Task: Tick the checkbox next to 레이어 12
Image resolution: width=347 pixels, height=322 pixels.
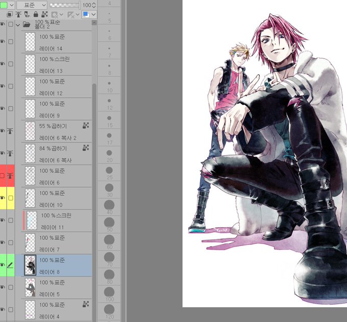Action: click(11, 86)
